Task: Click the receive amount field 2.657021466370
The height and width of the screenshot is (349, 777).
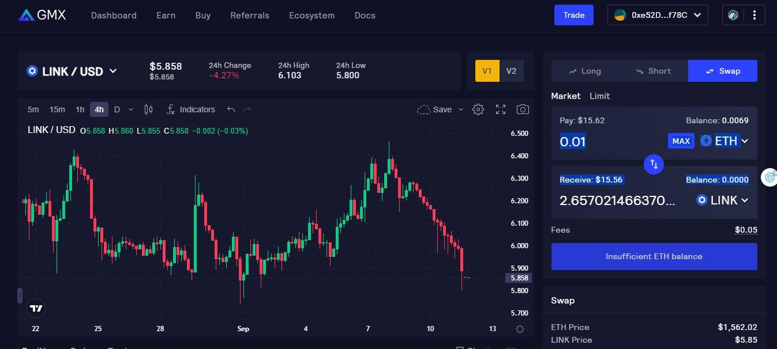Action: (617, 200)
